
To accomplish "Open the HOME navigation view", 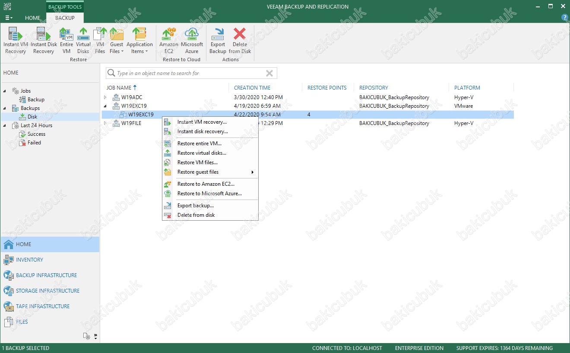I will coord(50,244).
